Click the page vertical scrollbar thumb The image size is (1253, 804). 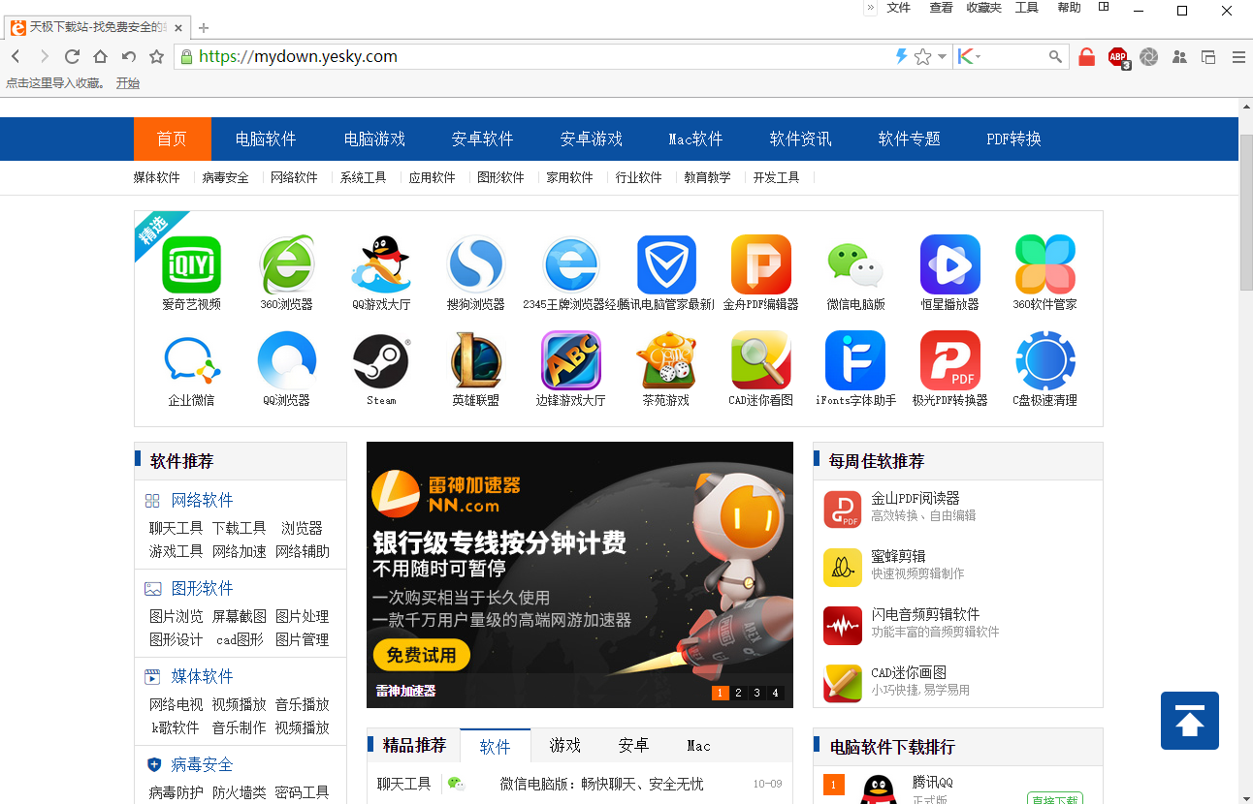(x=1246, y=211)
